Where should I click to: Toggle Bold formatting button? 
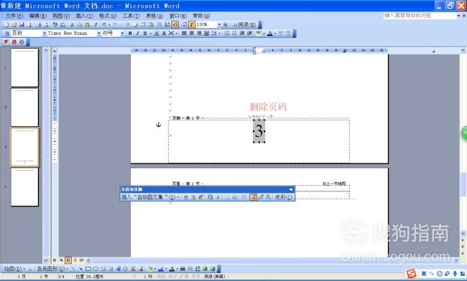click(x=130, y=33)
